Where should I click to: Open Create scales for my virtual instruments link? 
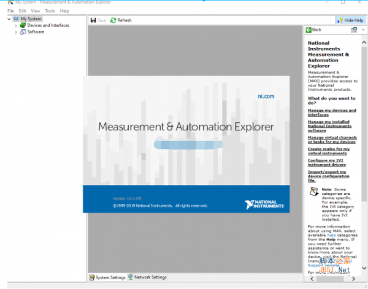pyautogui.click(x=329, y=151)
